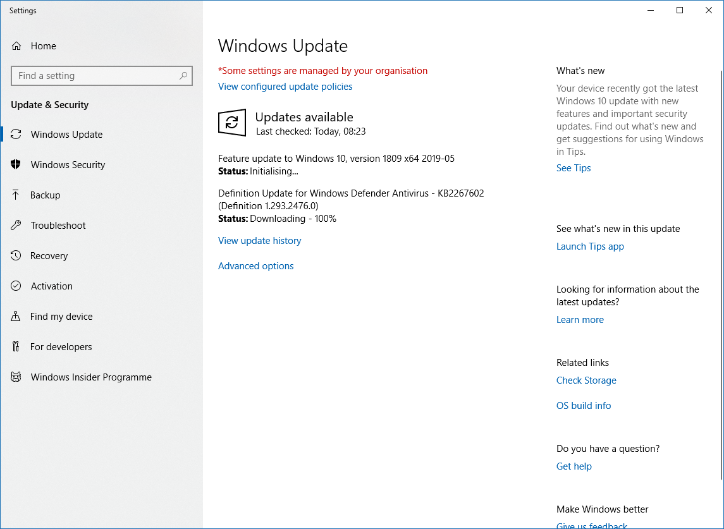Click the Feature update version 1809 text
This screenshot has width=724, height=529.
click(x=336, y=159)
